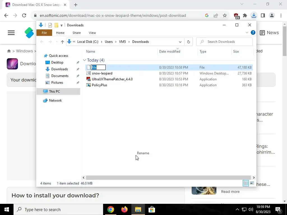
Task: Open address bar history dropdown
Action: (x=180, y=42)
